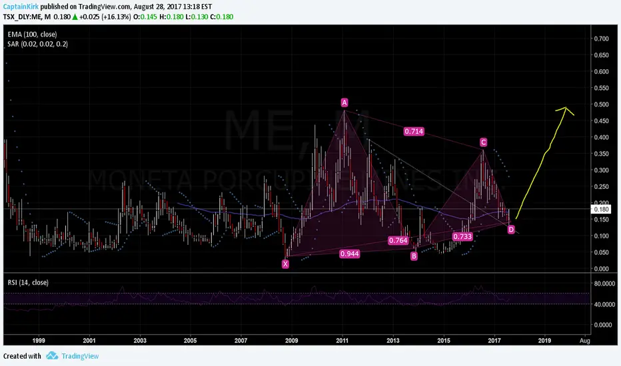The image size is (621, 366).
Task: Click the pattern point label B
Action: click(x=414, y=256)
